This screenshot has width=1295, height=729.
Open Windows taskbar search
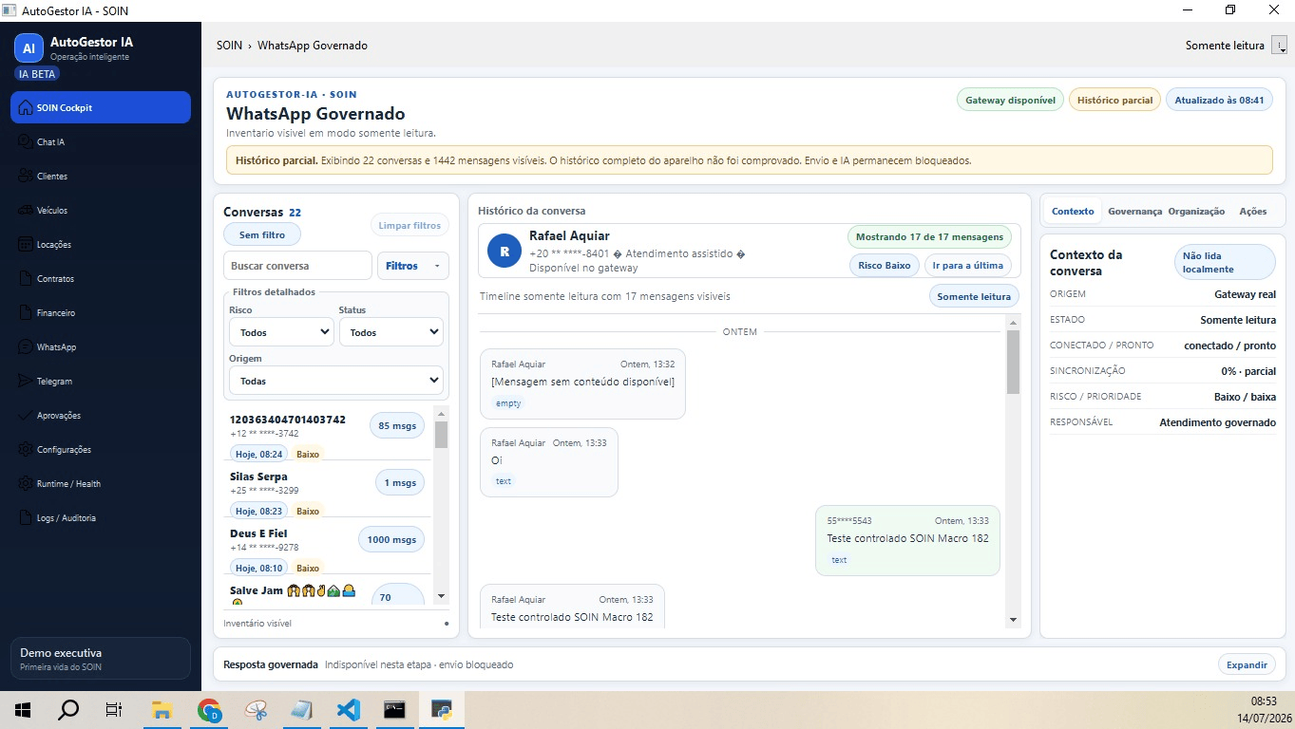click(68, 709)
